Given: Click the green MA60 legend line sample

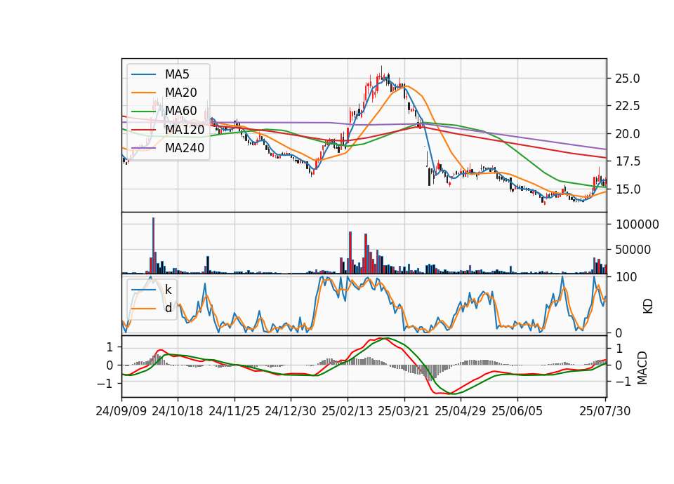Looking at the screenshot, I should pos(143,112).
